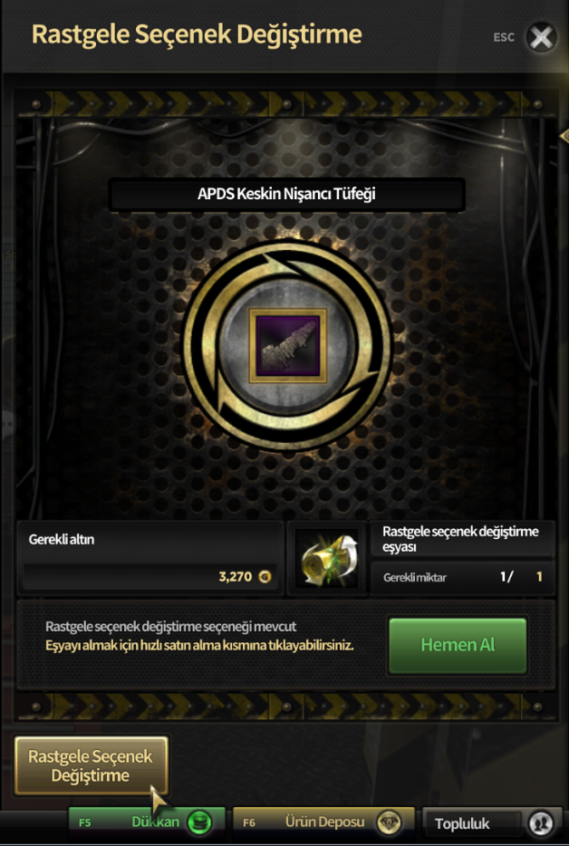
Task: Select the sniper rifle item thumbnail
Action: click(x=288, y=345)
